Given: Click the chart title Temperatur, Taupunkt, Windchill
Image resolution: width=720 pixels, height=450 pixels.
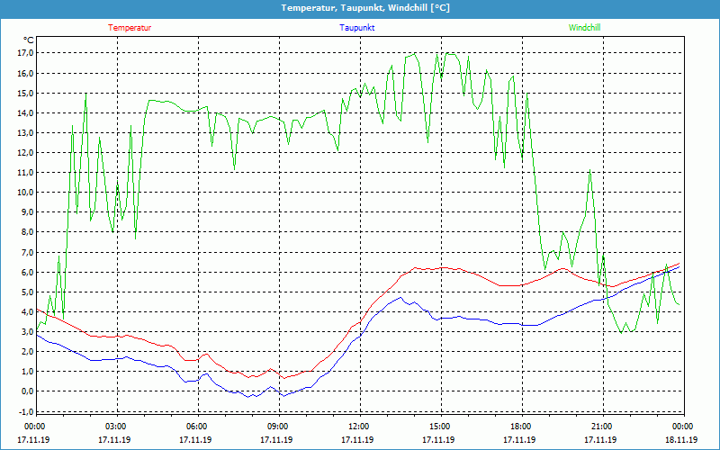Looking at the screenshot, I should (x=365, y=8).
